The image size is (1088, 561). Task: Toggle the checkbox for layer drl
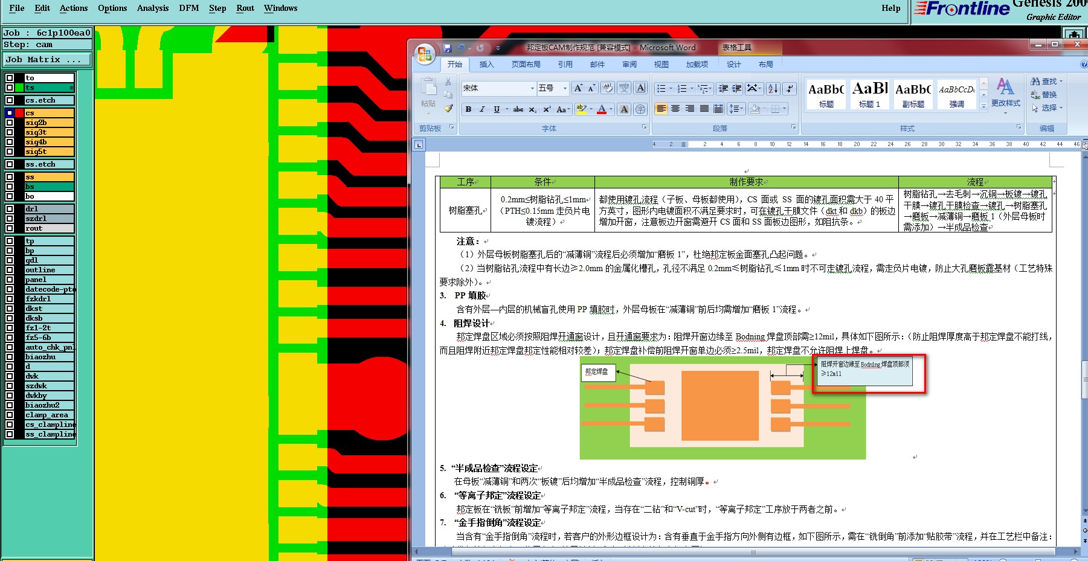[10, 209]
